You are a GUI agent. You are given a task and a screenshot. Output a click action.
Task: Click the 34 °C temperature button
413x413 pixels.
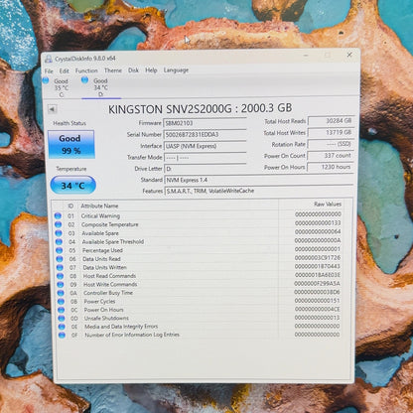point(73,186)
